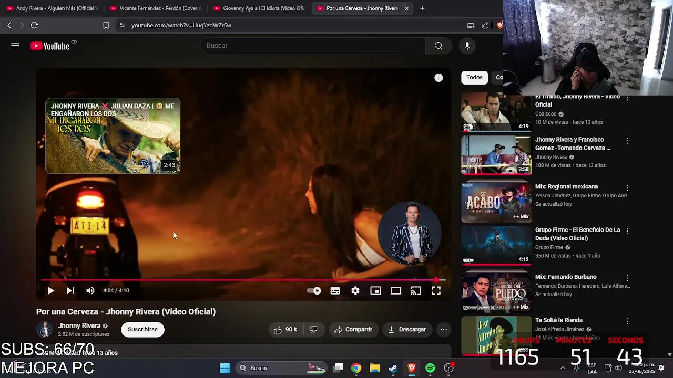Switch to the Giovanny Ayala El Idiota tab
The width and height of the screenshot is (673, 378).
pyautogui.click(x=259, y=8)
